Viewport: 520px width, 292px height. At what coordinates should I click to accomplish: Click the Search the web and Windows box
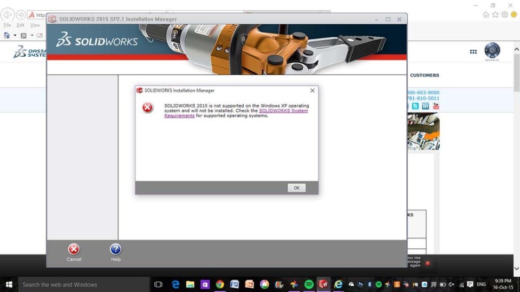(83, 284)
